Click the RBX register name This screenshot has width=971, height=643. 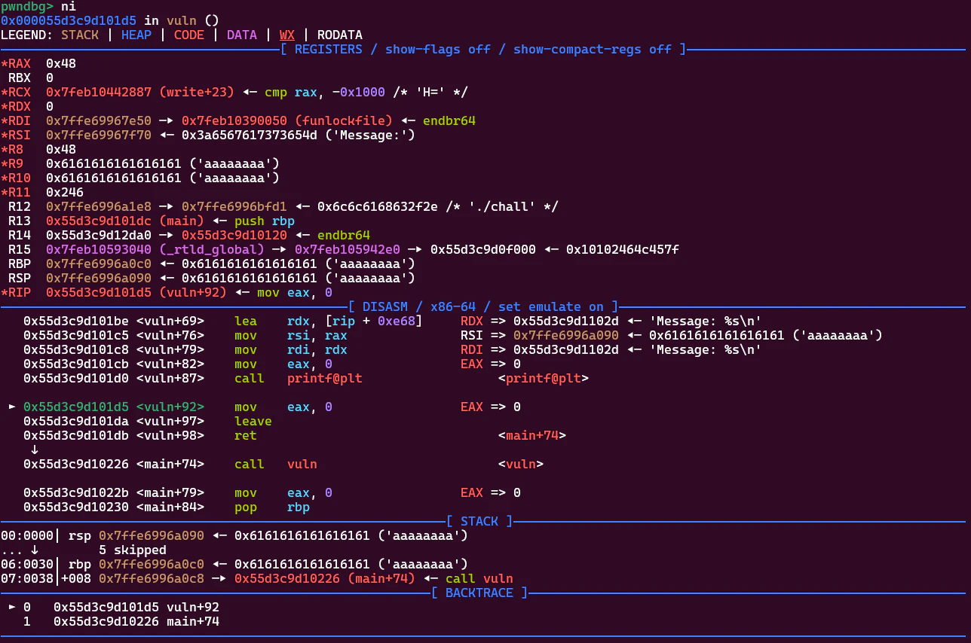tap(19, 78)
